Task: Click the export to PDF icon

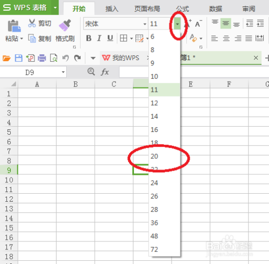Action: pyautogui.click(x=31, y=58)
